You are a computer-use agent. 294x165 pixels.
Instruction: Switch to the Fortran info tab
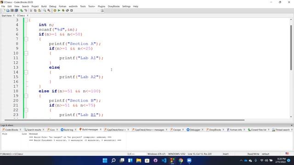tap(236, 130)
